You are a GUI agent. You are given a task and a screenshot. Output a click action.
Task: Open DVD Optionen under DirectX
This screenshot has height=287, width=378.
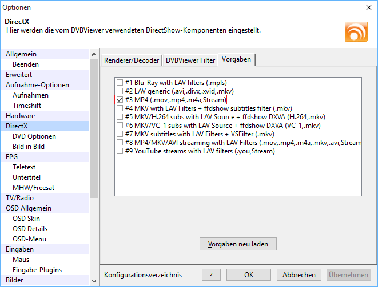point(34,136)
